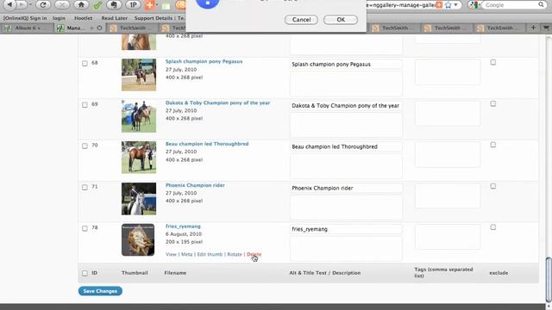The image size is (552, 310).
Task: Click the Save Changes button
Action: [100, 291]
